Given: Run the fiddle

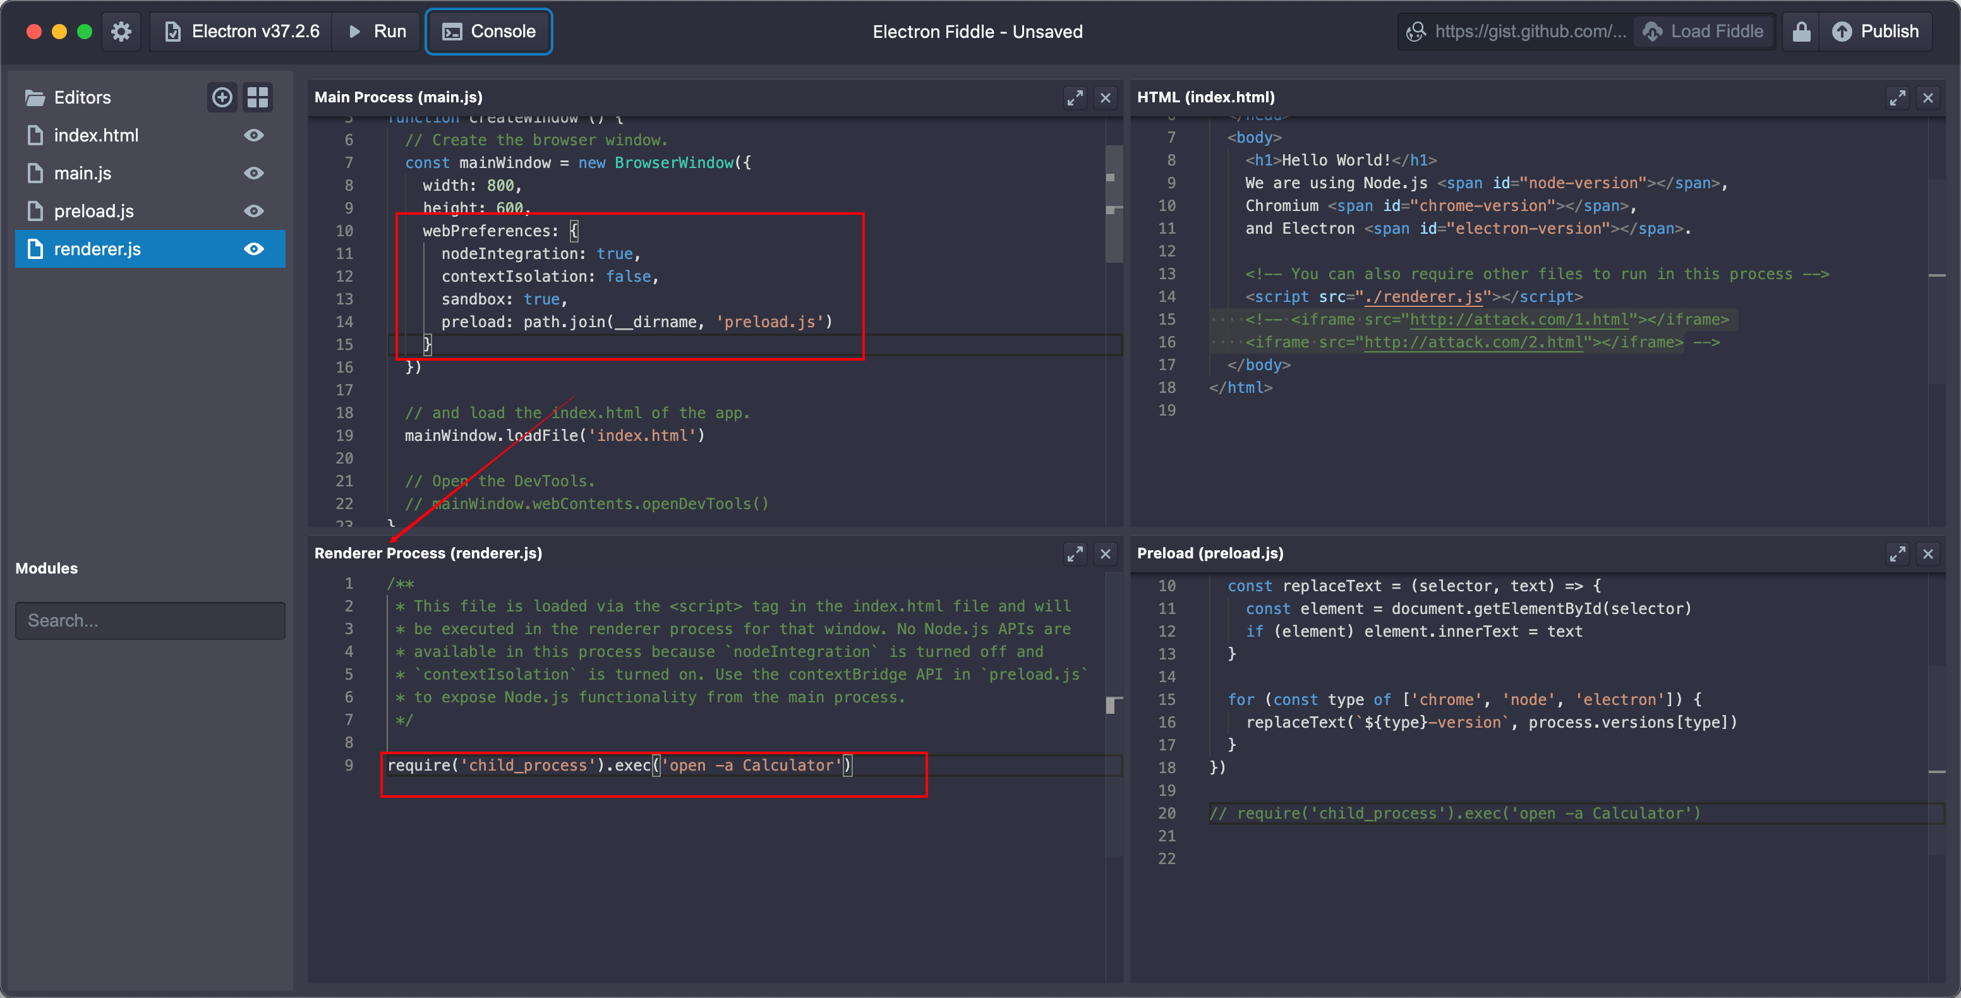Looking at the screenshot, I should [377, 31].
